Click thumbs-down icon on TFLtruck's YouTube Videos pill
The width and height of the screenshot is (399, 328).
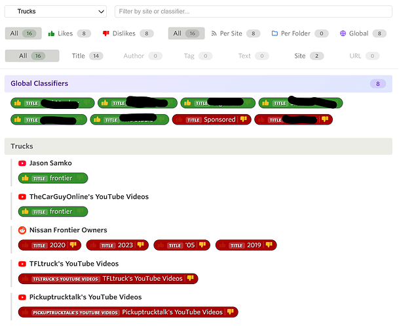[191, 279]
